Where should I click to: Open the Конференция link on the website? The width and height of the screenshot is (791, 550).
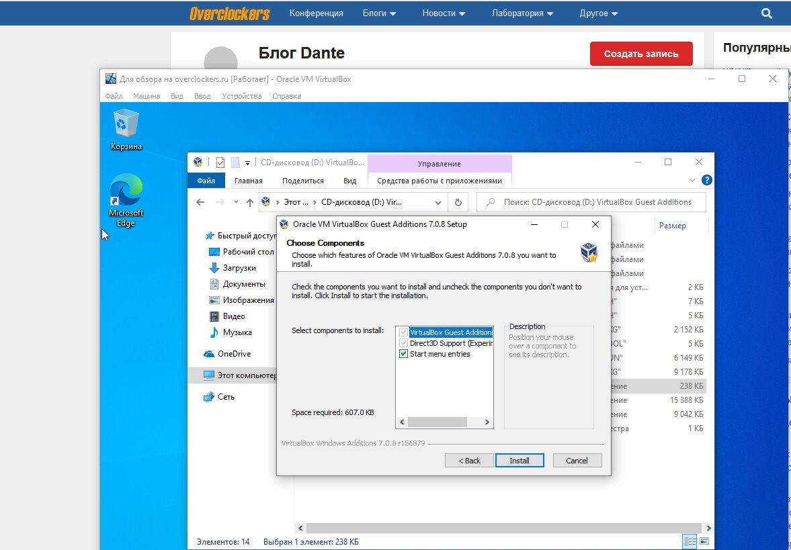click(317, 13)
